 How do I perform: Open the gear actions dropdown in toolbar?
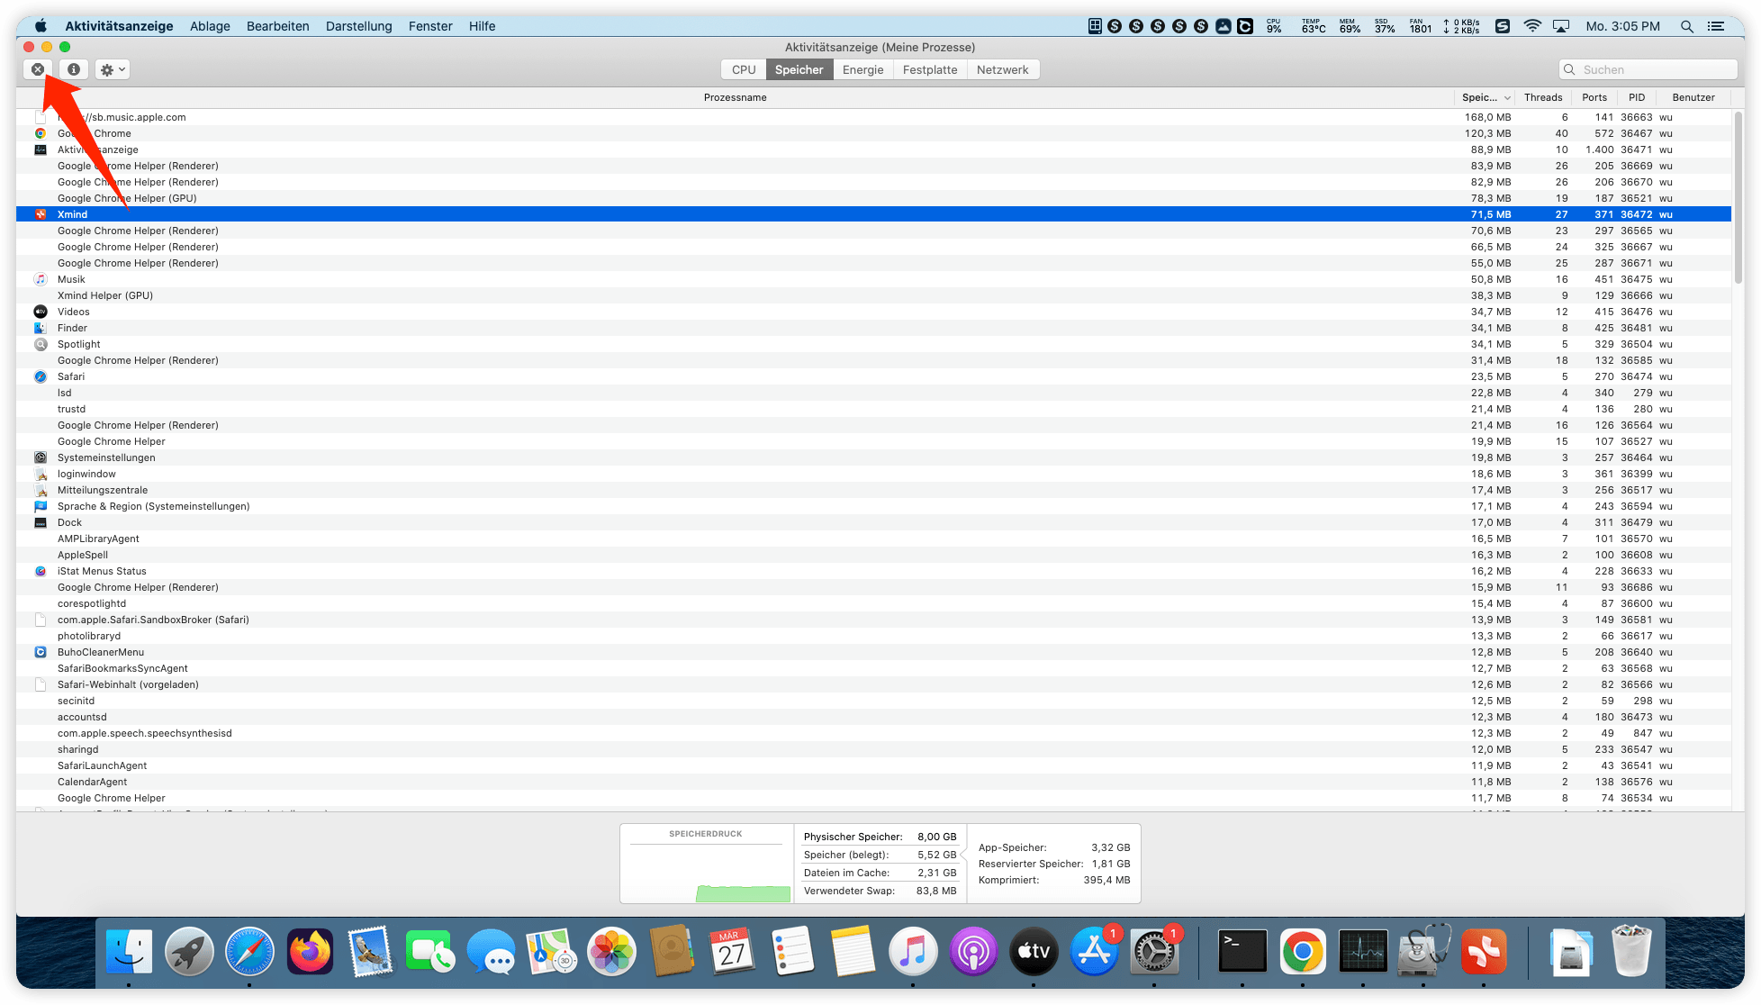[112, 68]
